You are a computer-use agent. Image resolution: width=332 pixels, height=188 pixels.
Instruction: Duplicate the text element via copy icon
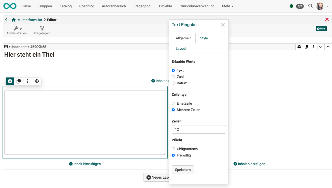[x=19, y=81]
